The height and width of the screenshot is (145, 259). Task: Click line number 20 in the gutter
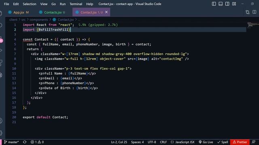click(x=14, y=117)
